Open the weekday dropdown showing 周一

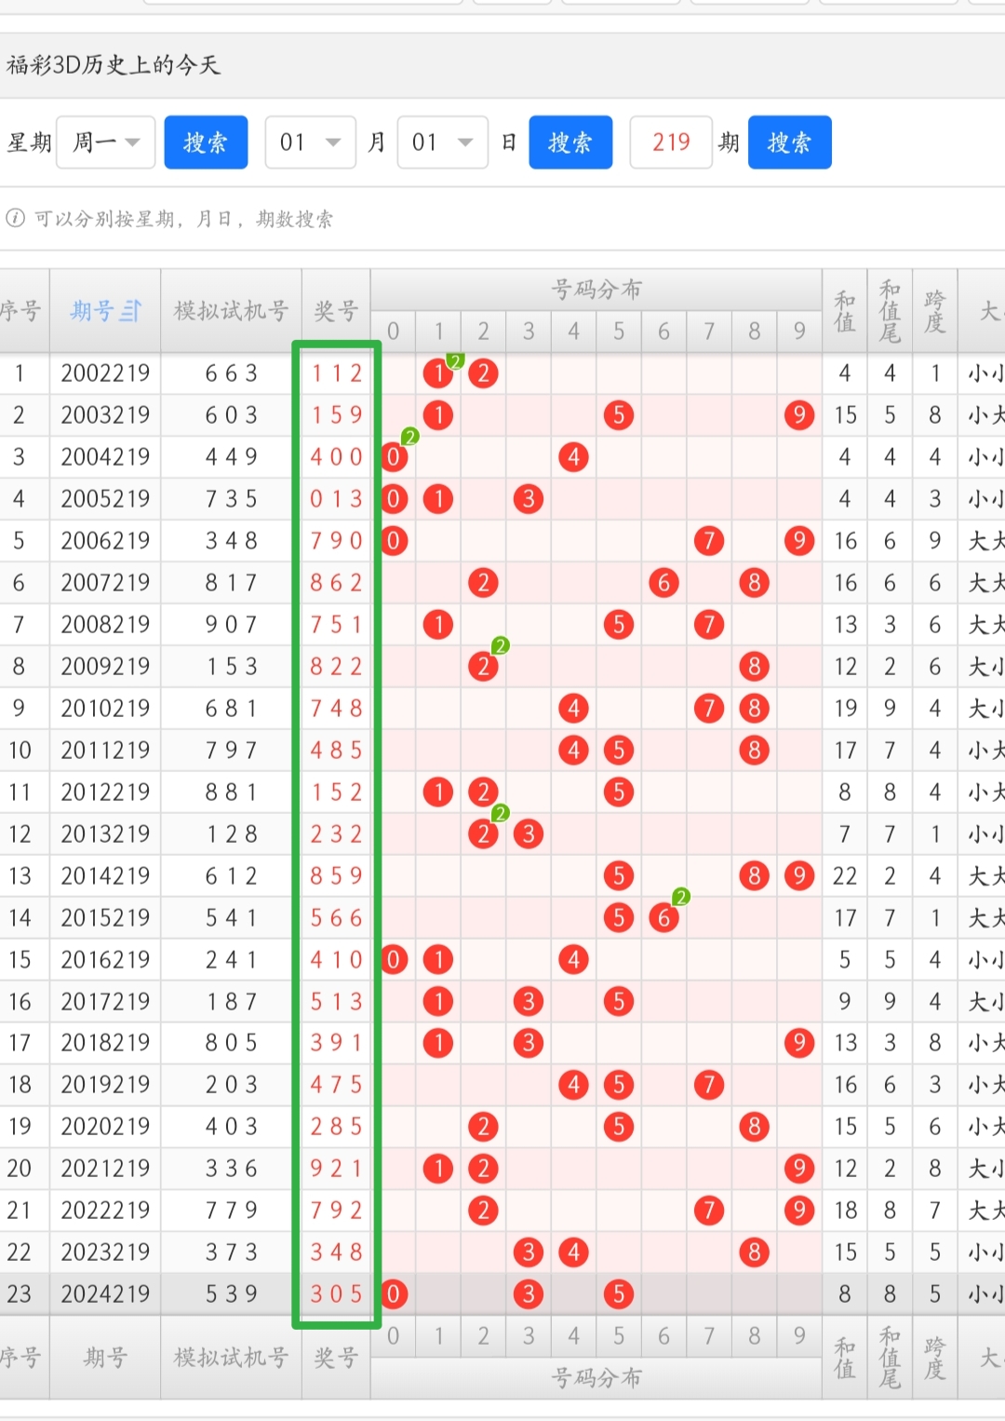pyautogui.click(x=105, y=142)
